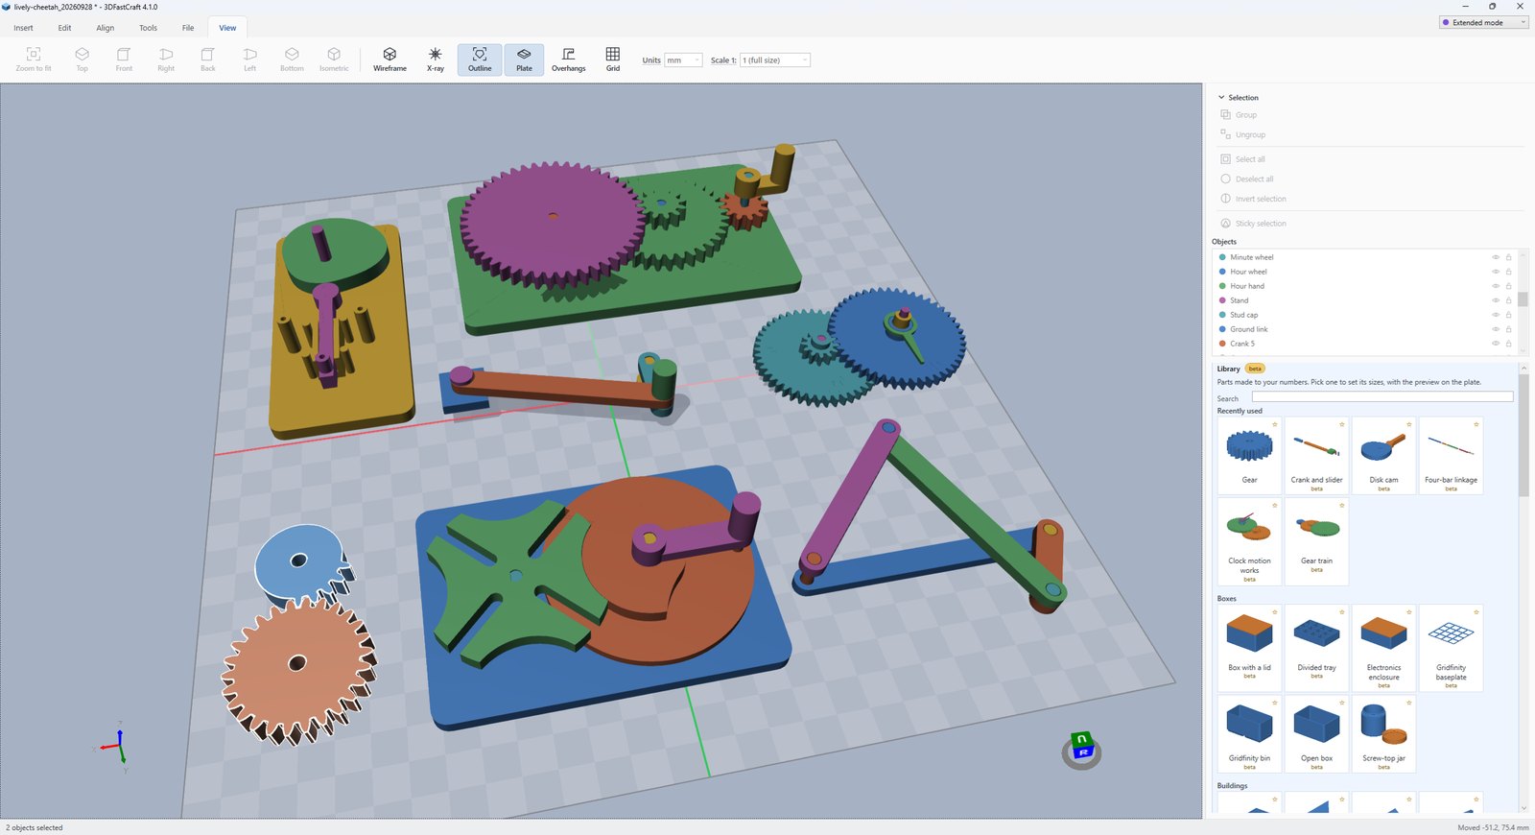
Task: Toggle Sticky selection
Action: point(1253,224)
